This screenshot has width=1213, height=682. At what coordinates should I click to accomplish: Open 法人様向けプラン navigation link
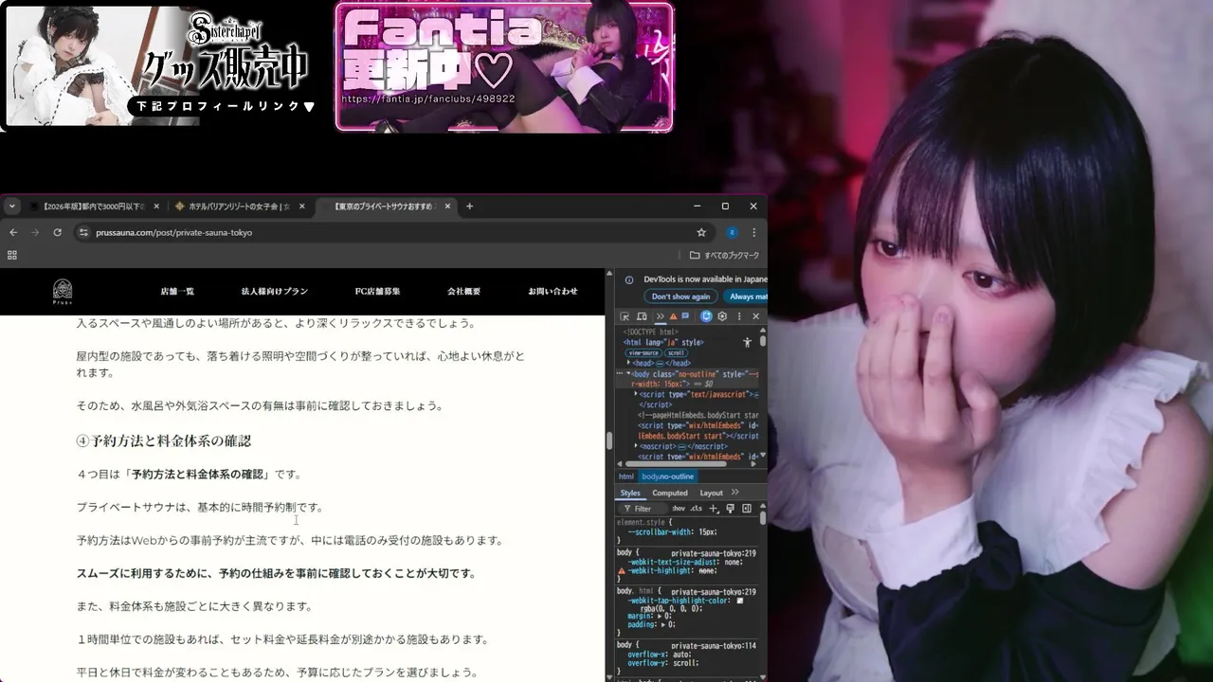[x=275, y=292]
